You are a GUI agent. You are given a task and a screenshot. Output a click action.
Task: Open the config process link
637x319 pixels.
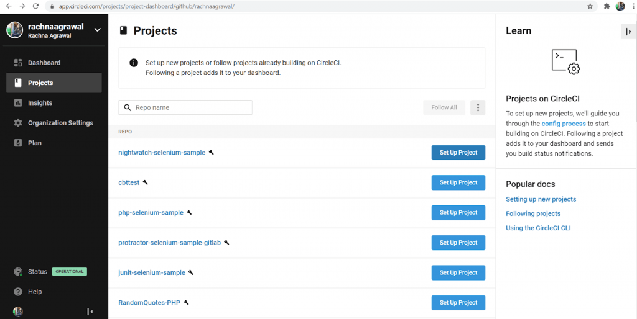(x=564, y=124)
